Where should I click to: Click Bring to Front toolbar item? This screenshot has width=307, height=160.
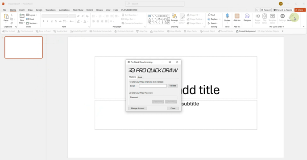tap(43, 31)
